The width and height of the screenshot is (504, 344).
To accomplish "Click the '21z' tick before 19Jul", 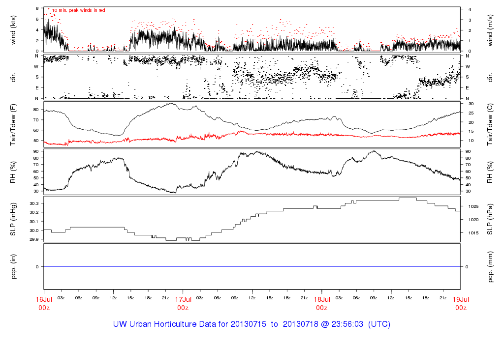I will coord(443,298).
